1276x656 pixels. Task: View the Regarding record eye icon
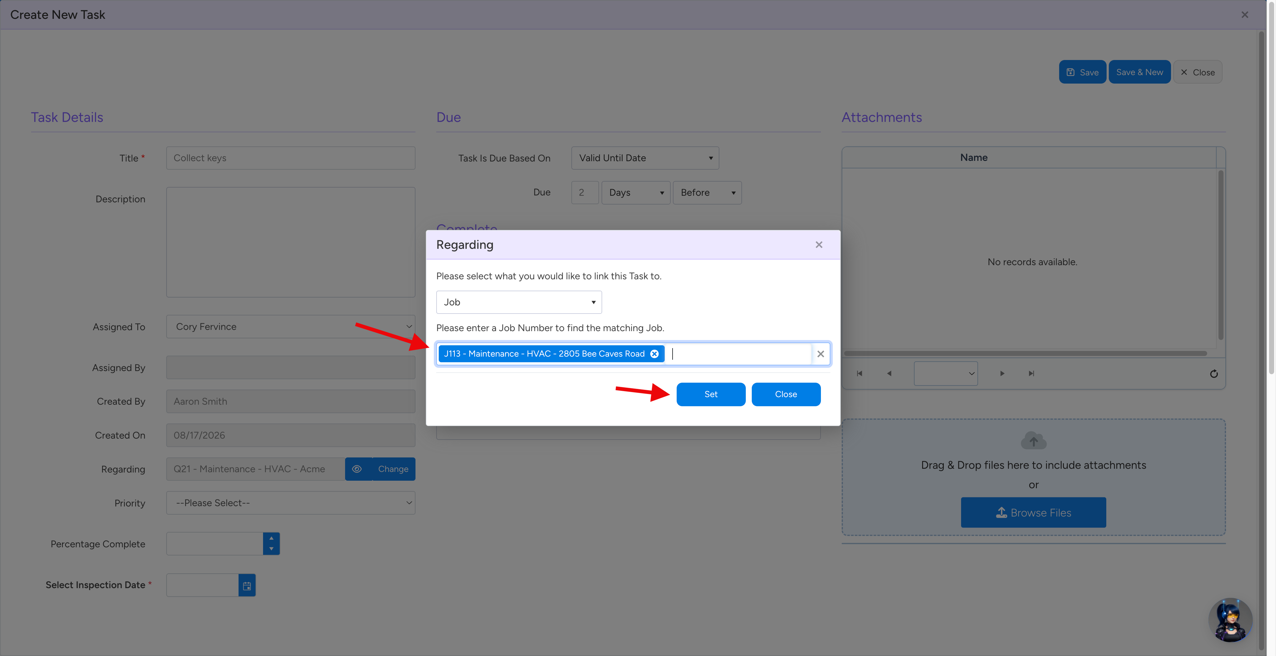pyautogui.click(x=357, y=469)
